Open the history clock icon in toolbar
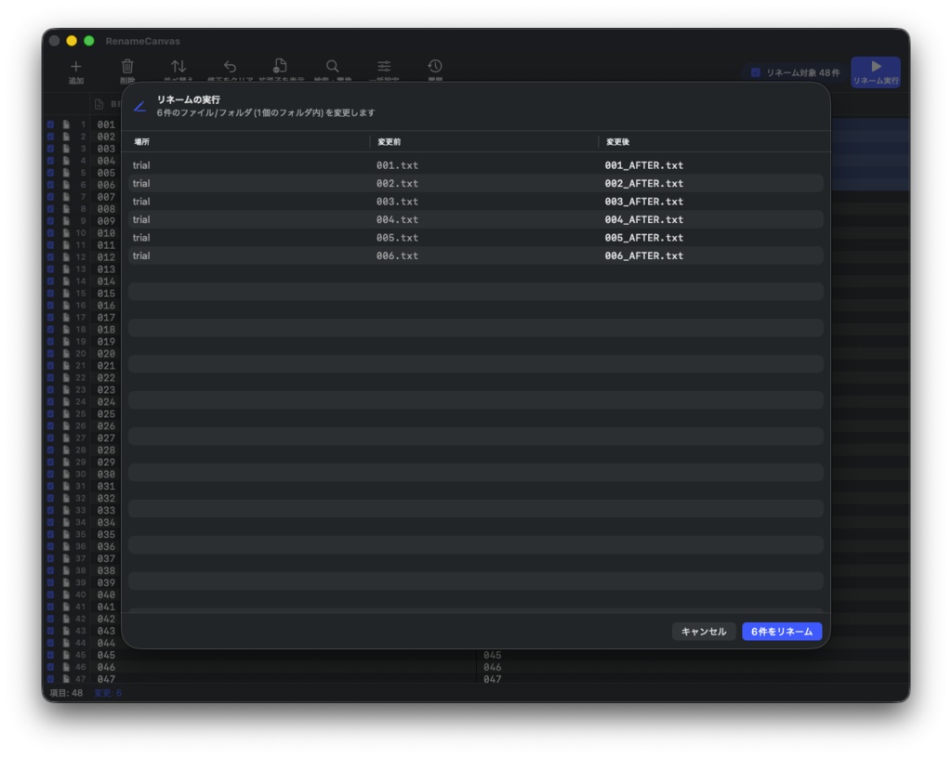Image resolution: width=952 pixels, height=758 pixels. pyautogui.click(x=435, y=66)
